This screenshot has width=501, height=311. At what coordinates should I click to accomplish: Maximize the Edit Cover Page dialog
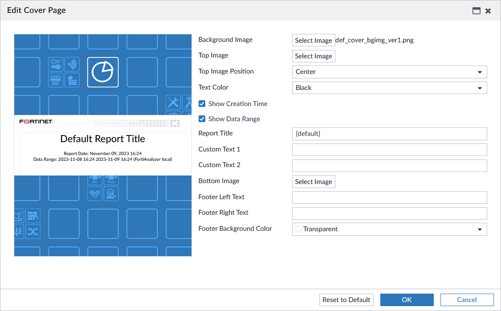coord(477,11)
